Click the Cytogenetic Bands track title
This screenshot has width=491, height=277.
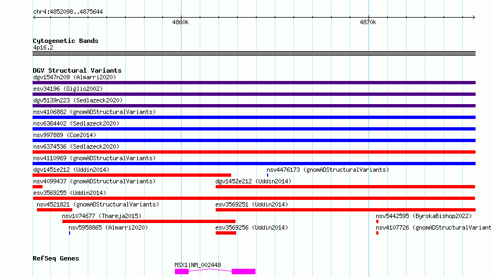pyautogui.click(x=66, y=41)
